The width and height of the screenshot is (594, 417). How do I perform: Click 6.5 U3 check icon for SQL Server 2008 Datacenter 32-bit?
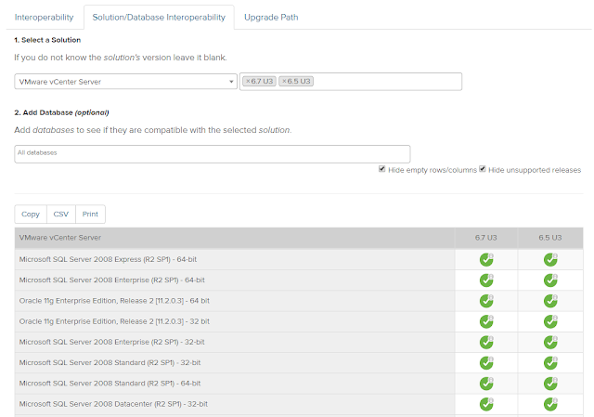pyautogui.click(x=550, y=404)
